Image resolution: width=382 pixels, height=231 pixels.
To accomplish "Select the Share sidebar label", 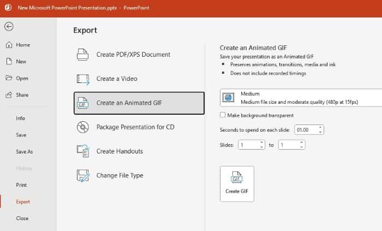I will click(22, 95).
